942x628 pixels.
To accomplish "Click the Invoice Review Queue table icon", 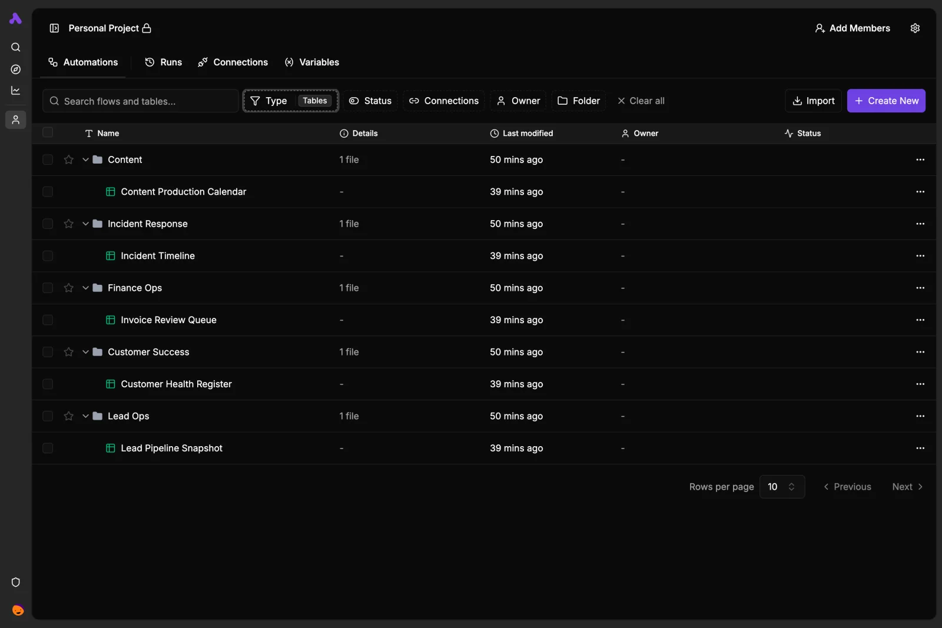I will pos(110,320).
